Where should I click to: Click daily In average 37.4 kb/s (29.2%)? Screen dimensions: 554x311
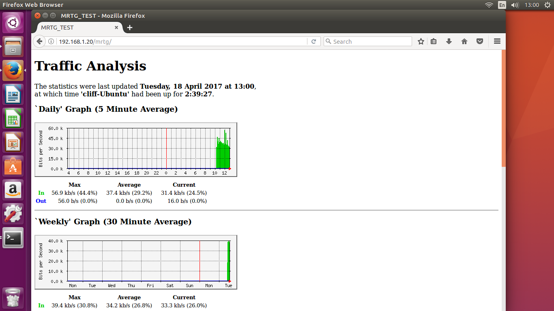(x=129, y=193)
